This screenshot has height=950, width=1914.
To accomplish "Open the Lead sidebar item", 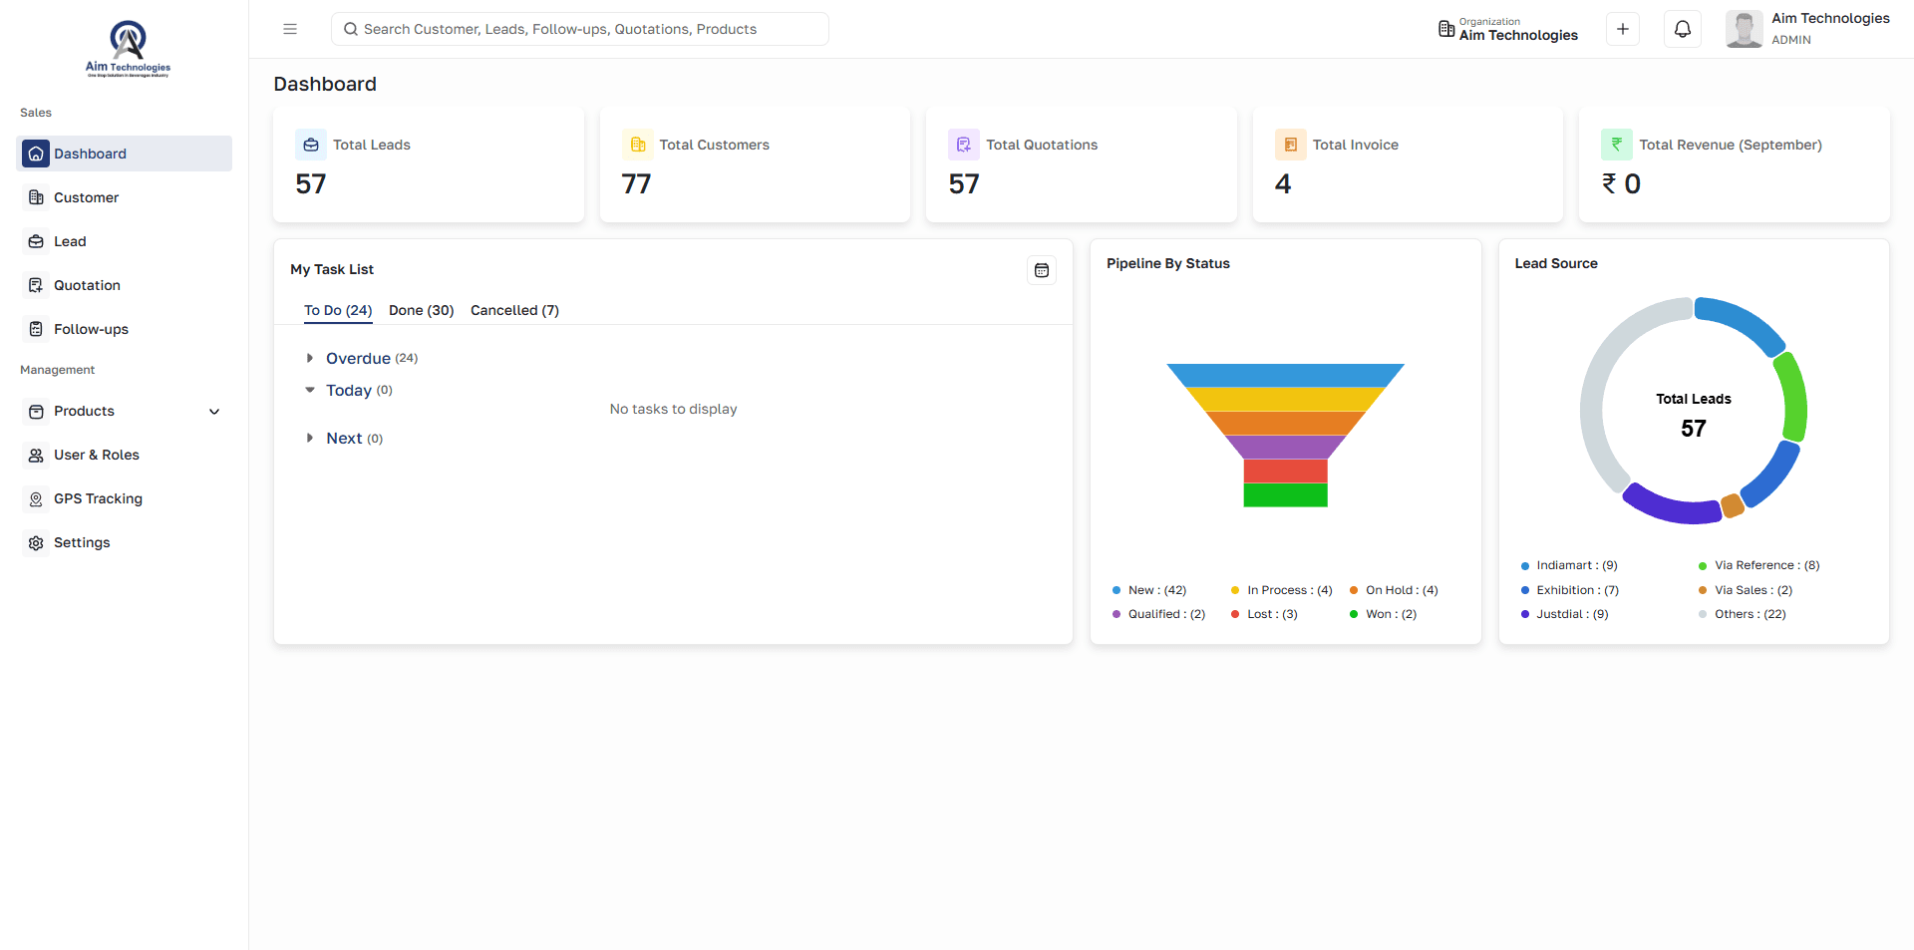I will 125,241.
